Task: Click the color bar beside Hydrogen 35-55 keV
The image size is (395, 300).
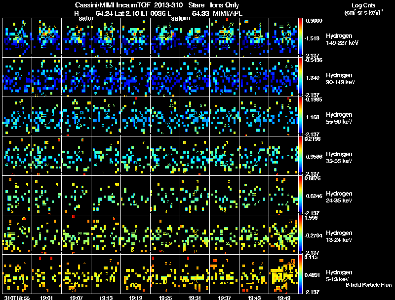Action: (300, 156)
